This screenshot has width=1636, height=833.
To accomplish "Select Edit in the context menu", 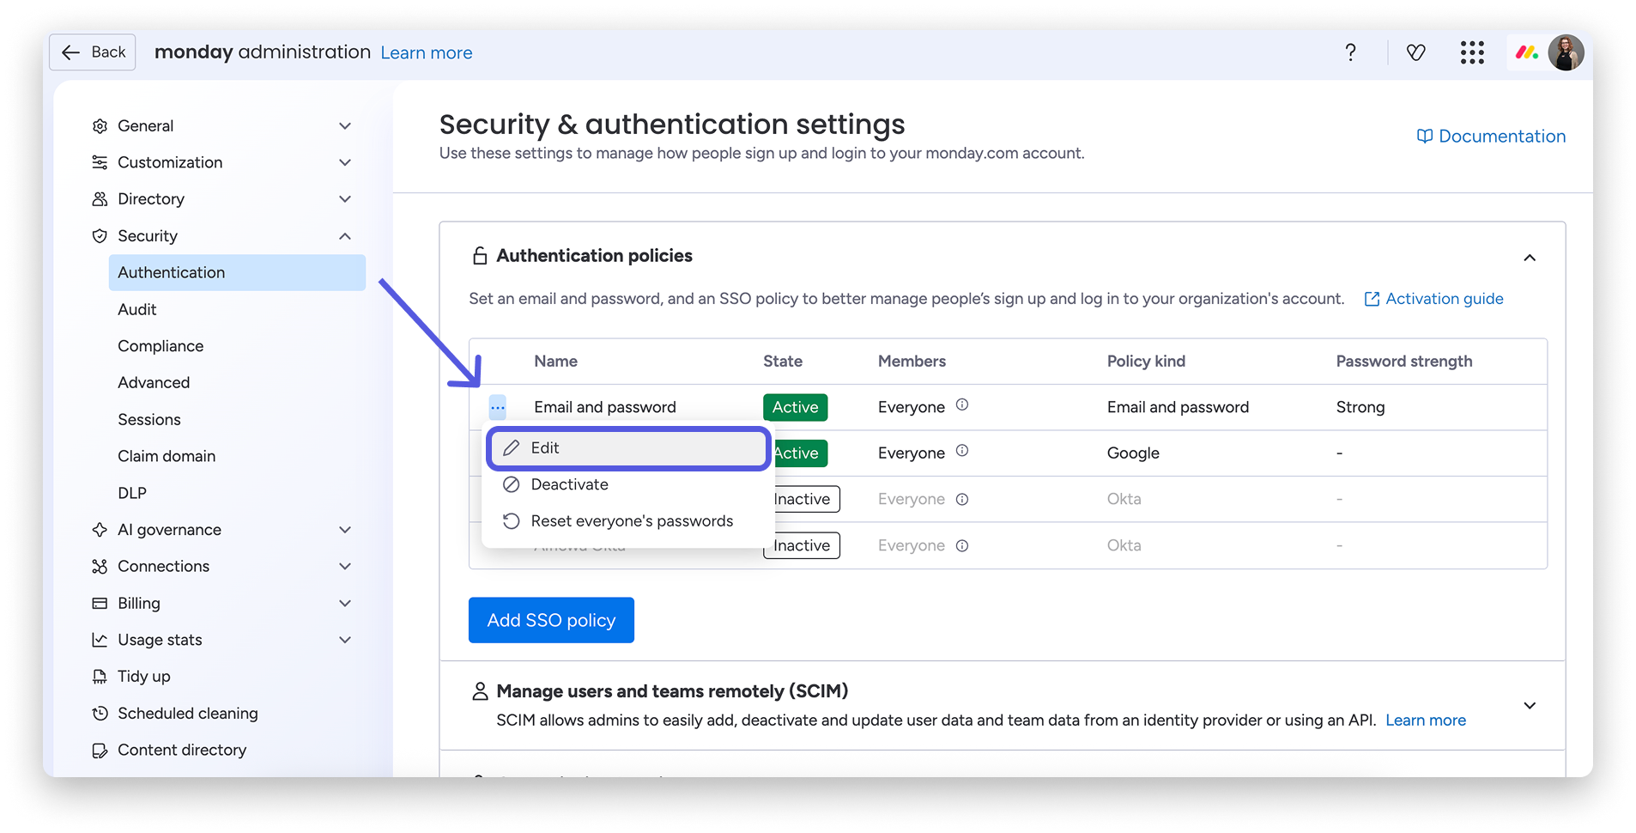I will [628, 448].
